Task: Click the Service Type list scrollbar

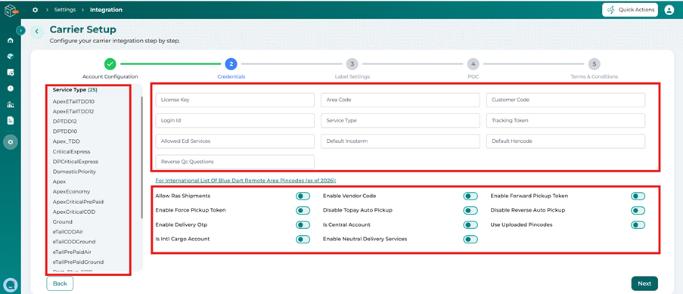Action: click(x=141, y=156)
